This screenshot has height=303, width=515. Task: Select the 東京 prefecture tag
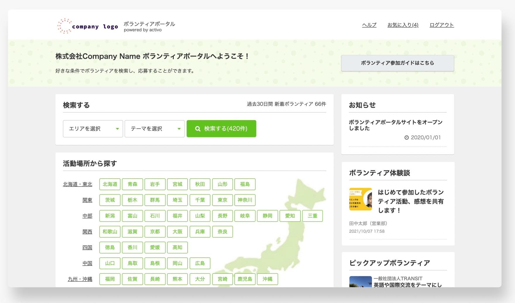coord(222,200)
